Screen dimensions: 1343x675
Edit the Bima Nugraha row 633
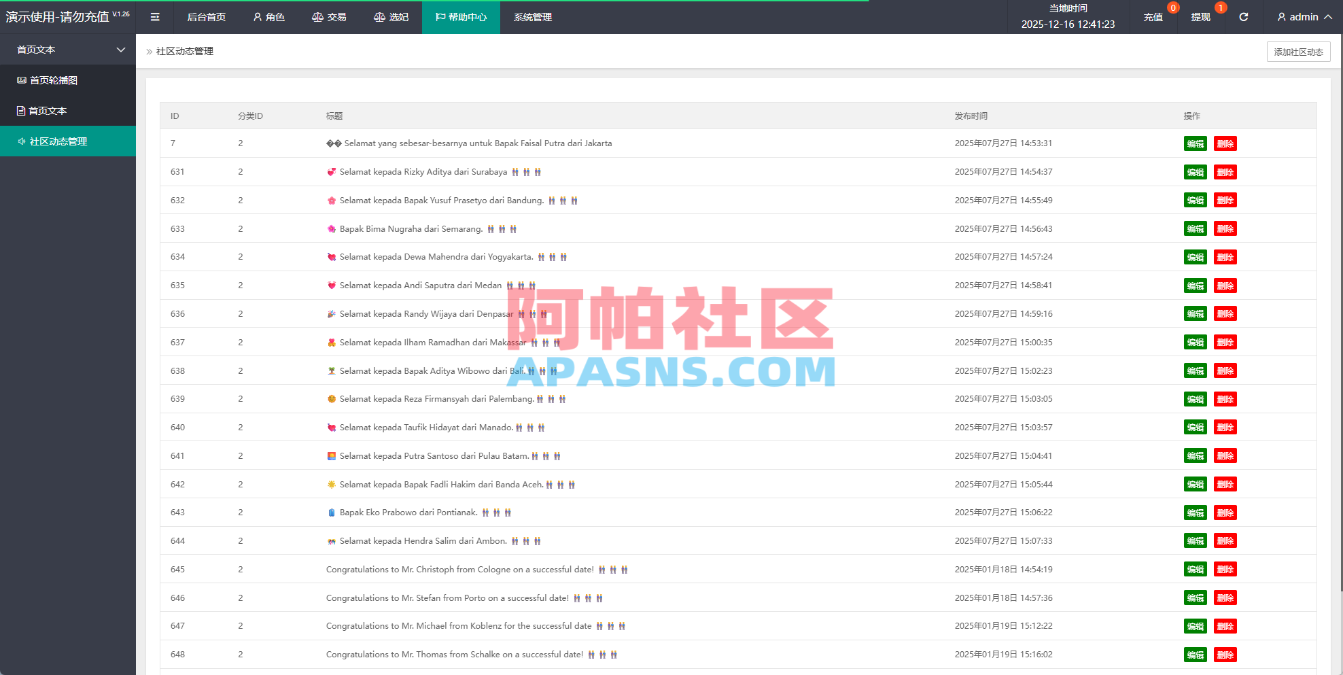(1196, 229)
